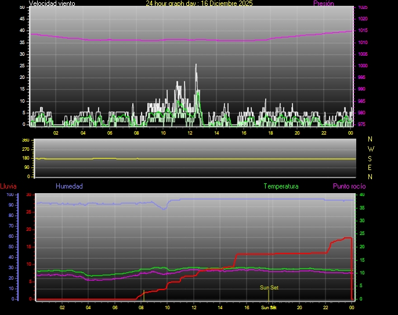This screenshot has width=398, height=315.
Task: Click the tallest wind gust peak
Action: coord(196,66)
